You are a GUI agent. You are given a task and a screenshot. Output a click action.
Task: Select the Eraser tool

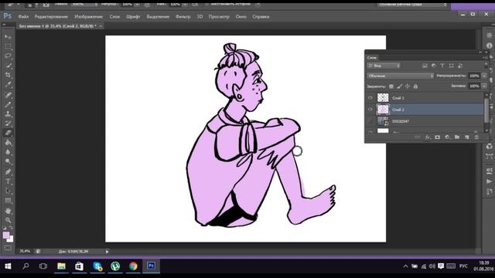(x=8, y=133)
